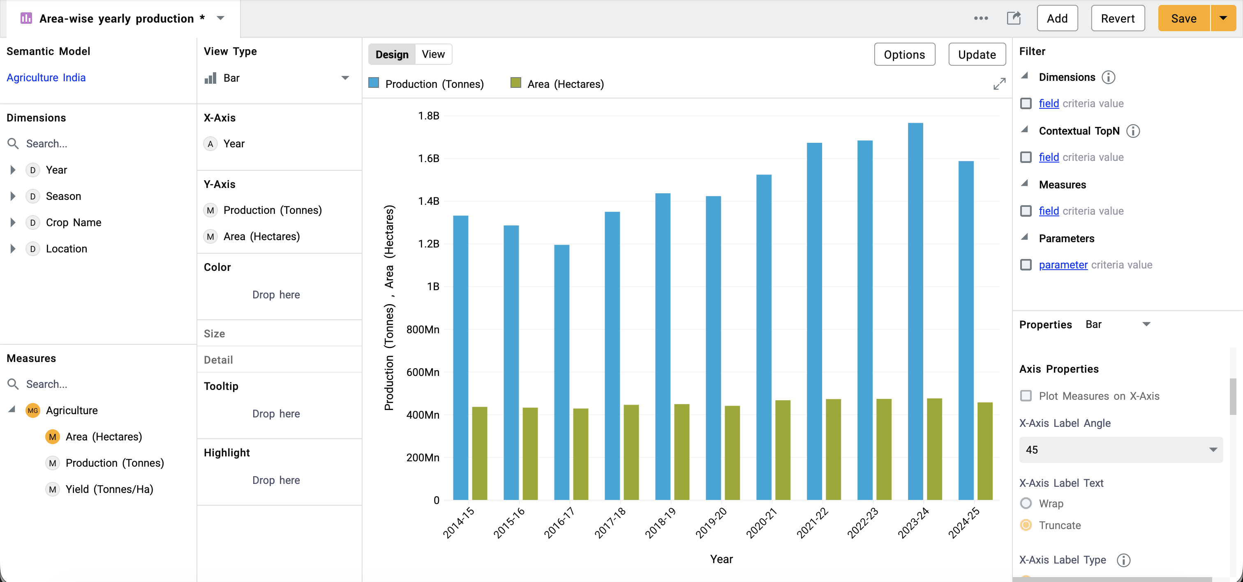Viewport: 1243px width, 582px height.
Task: Click the Update button
Action: pos(977,55)
